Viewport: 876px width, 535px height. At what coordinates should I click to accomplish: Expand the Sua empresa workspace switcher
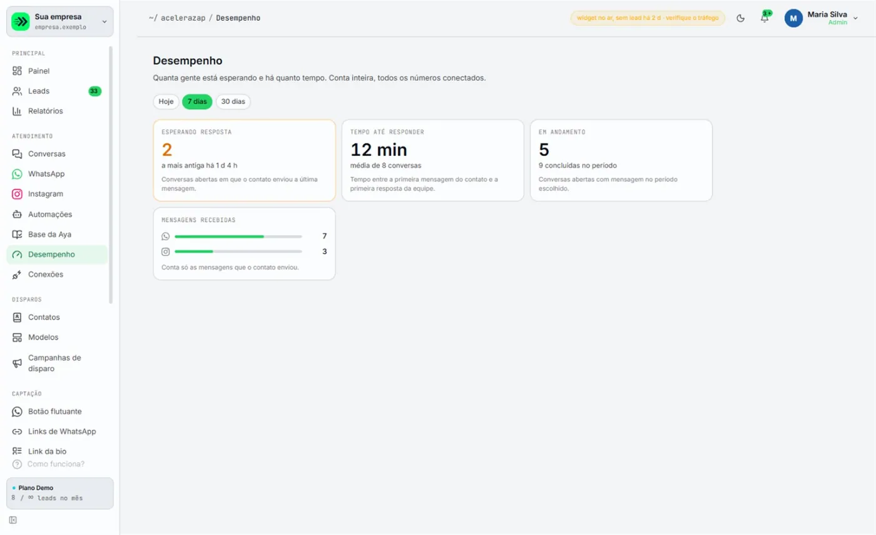(60, 21)
